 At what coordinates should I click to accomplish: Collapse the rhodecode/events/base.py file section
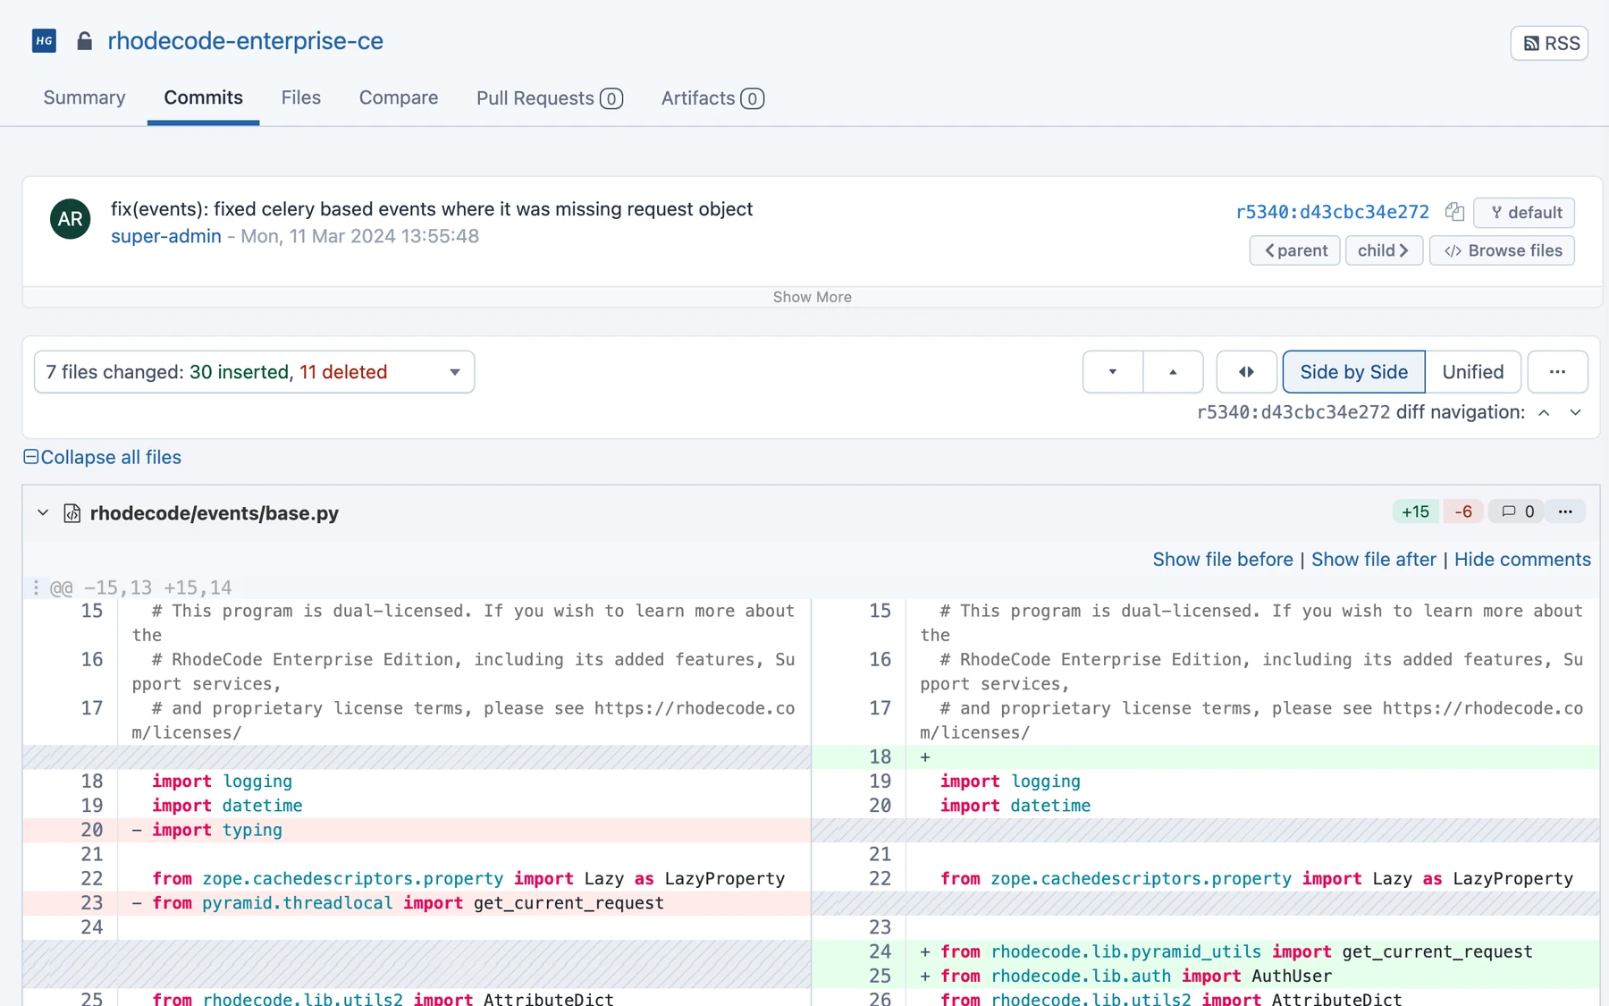point(42,512)
